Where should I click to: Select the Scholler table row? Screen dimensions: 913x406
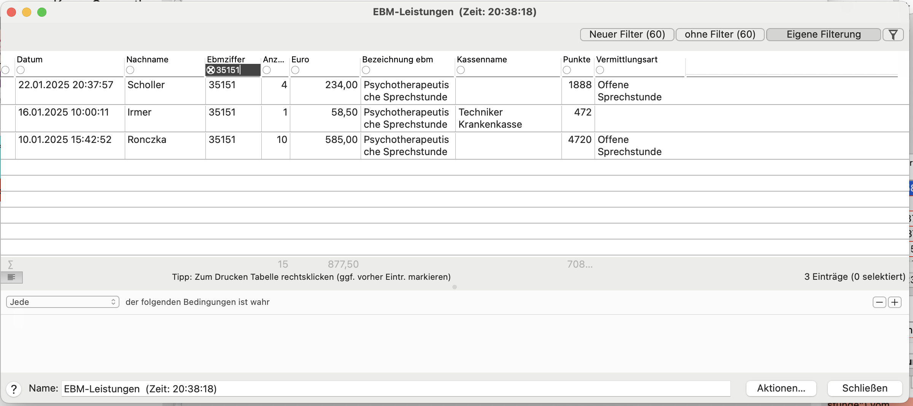455,91
